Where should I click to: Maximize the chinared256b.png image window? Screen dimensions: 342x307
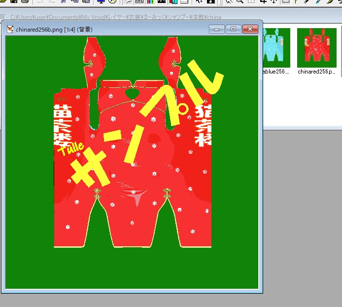tap(233, 29)
